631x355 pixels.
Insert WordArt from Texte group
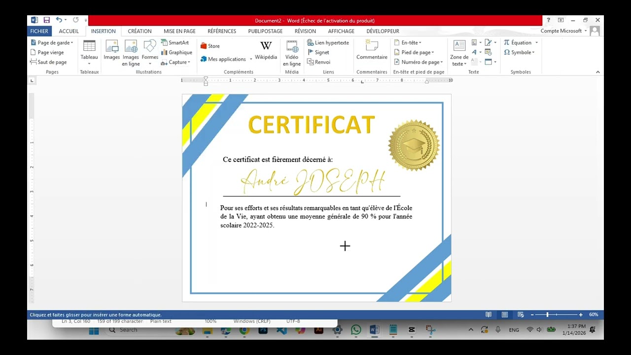[476, 52]
